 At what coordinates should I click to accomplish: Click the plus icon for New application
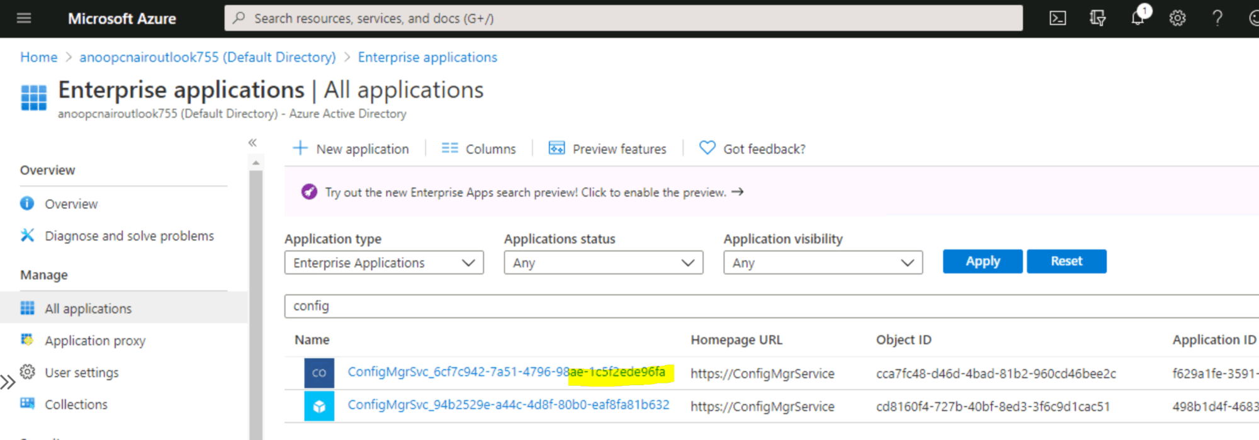coord(300,148)
